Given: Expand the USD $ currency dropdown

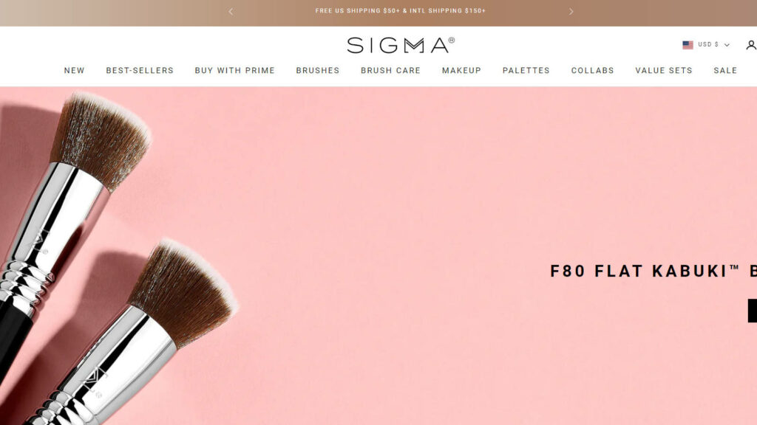Looking at the screenshot, I should [x=706, y=45].
